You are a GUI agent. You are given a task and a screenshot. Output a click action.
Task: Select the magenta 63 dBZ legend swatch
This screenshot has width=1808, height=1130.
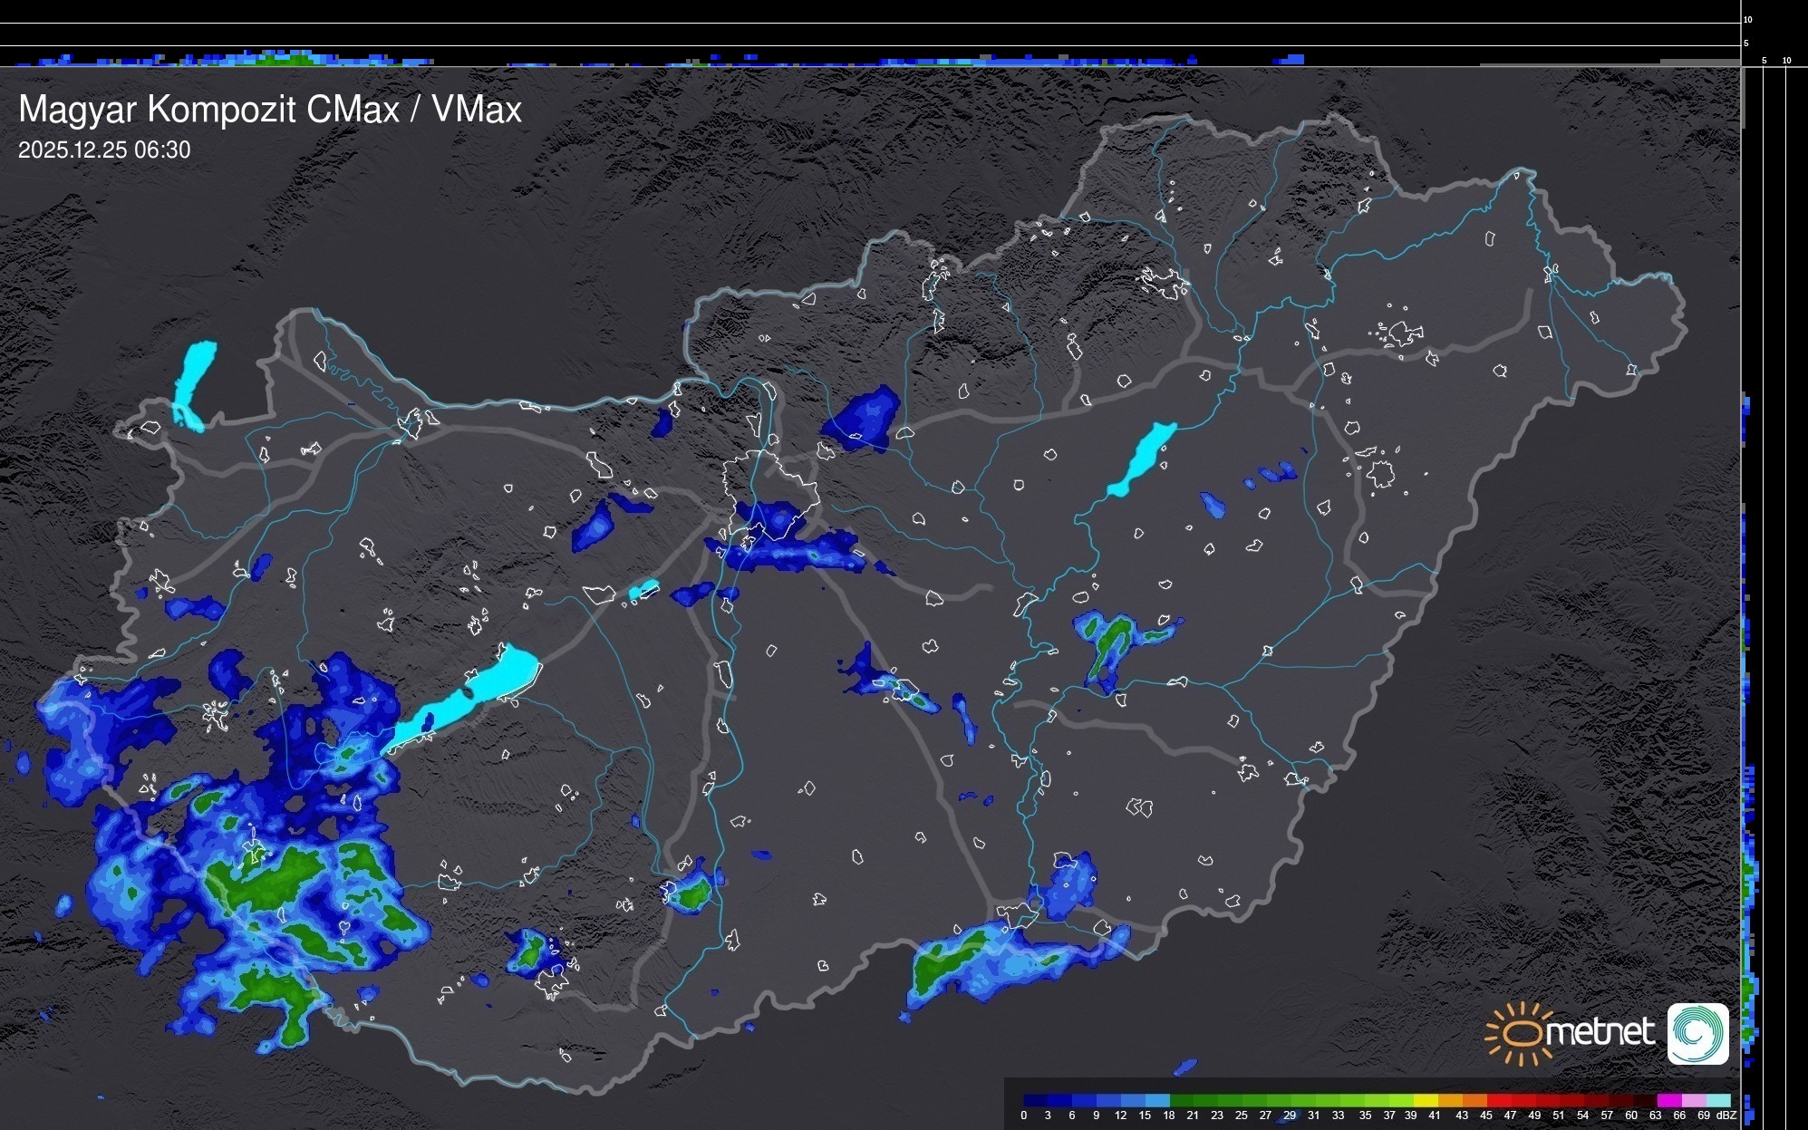pyautogui.click(x=1668, y=1100)
